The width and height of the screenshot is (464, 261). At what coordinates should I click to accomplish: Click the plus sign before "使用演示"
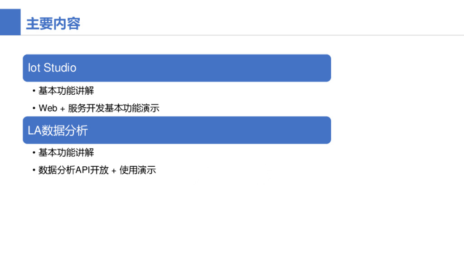point(114,171)
